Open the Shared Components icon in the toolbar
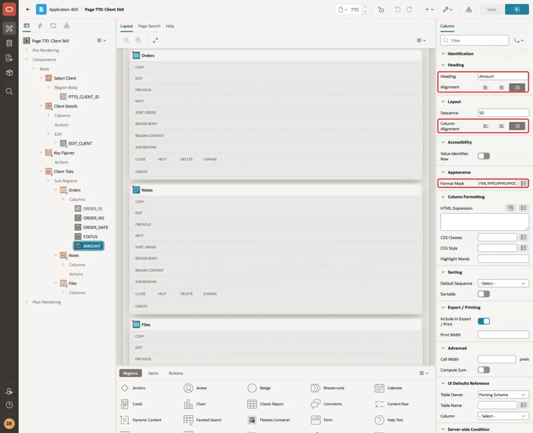The height and width of the screenshot is (433, 533). point(468,9)
